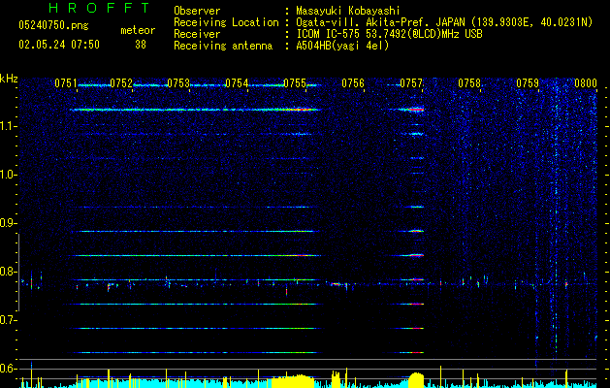Click the 0751 time marker

65,83
